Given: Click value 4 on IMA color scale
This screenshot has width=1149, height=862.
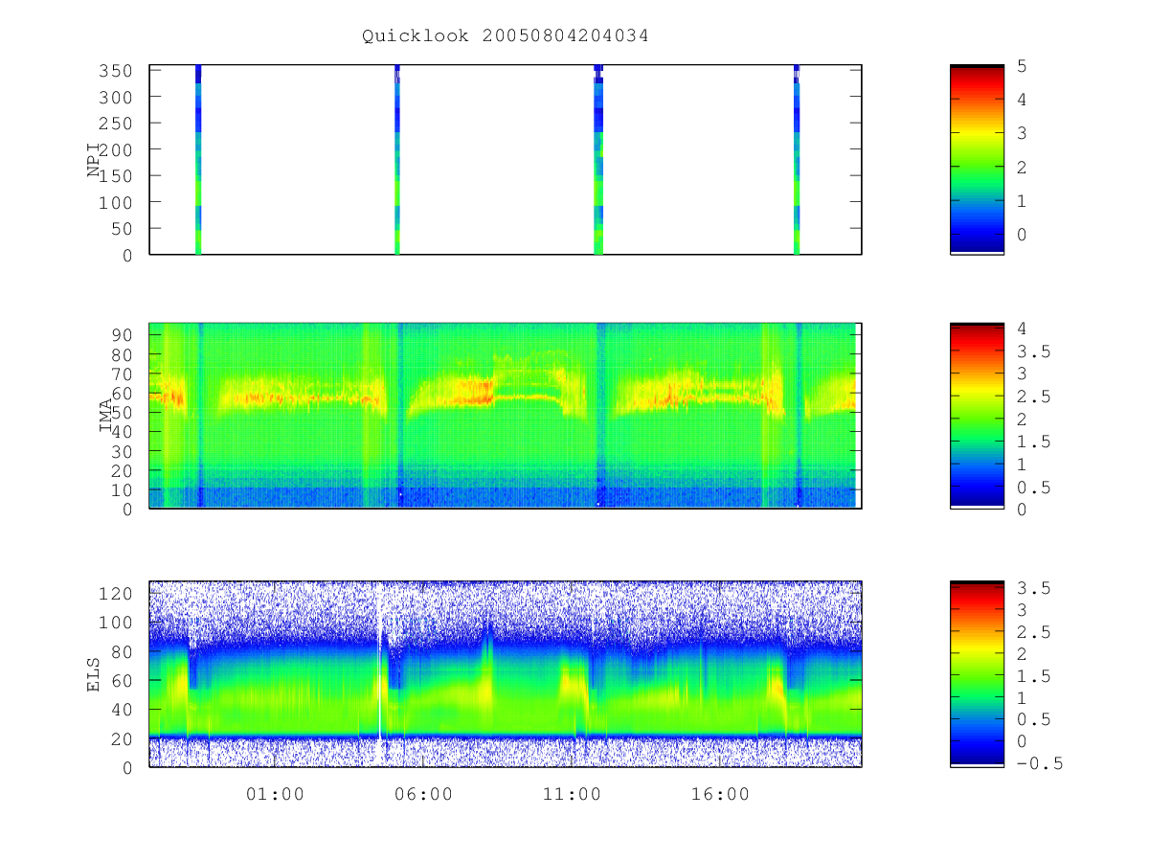Looking at the screenshot, I should click(1022, 329).
